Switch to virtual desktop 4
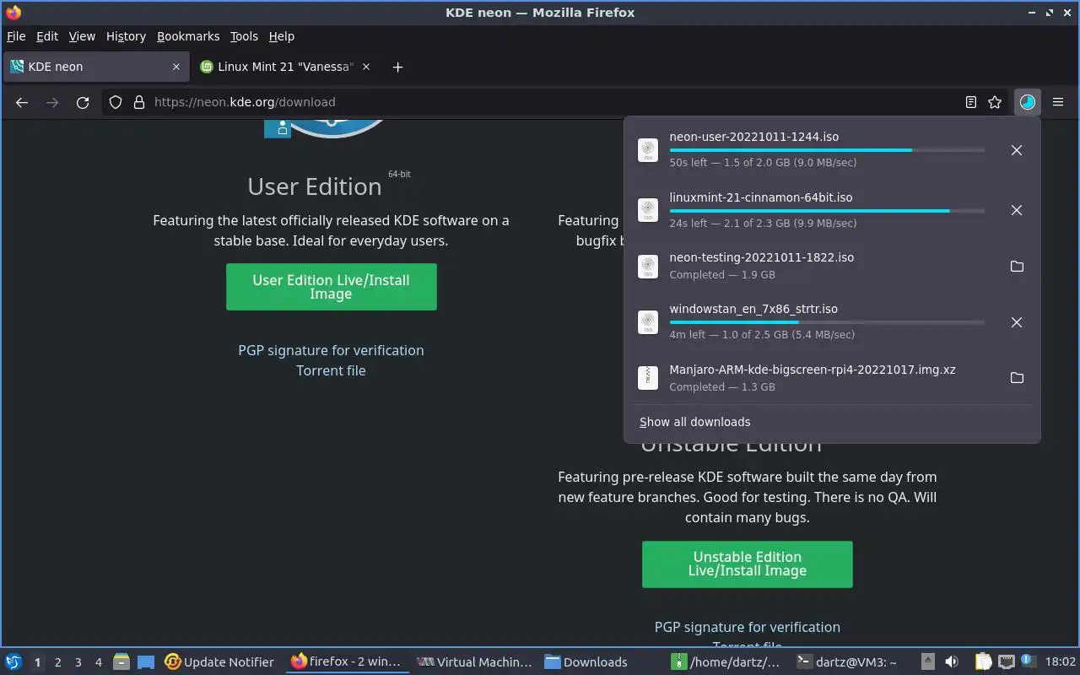 point(98,662)
